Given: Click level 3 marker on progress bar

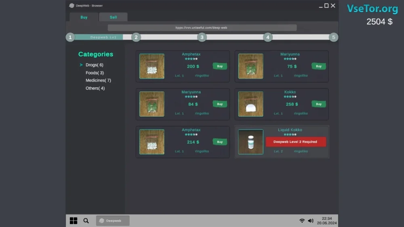Looking at the screenshot, I should pyautogui.click(x=202, y=37).
